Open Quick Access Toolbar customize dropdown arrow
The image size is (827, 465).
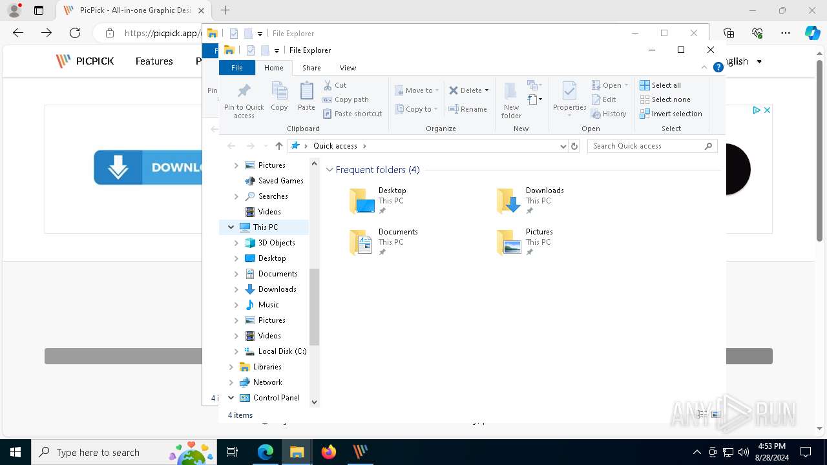[x=277, y=50]
